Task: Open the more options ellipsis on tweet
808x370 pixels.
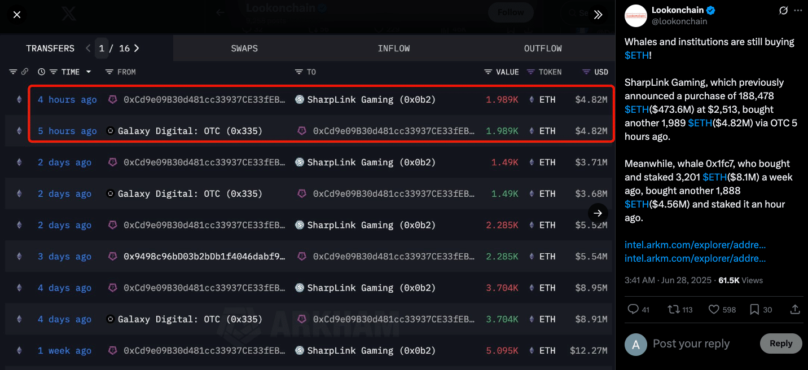Action: [798, 11]
